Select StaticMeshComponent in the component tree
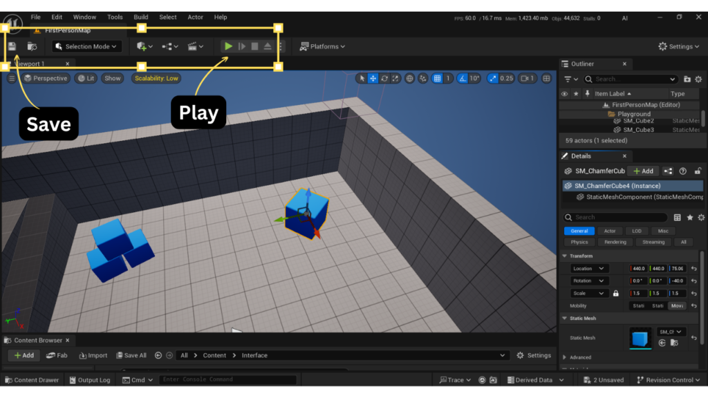The width and height of the screenshot is (708, 398). pyautogui.click(x=640, y=197)
